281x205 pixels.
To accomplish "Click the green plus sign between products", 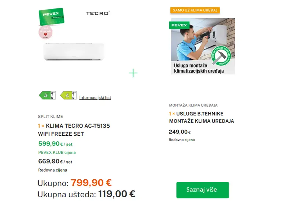I will click(x=133, y=73).
